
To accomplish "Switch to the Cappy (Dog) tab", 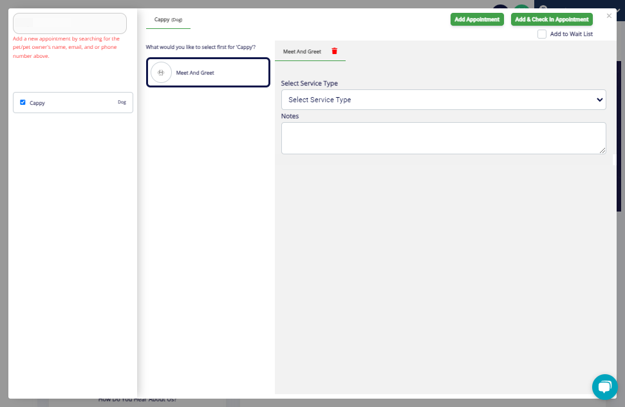I will tap(168, 19).
